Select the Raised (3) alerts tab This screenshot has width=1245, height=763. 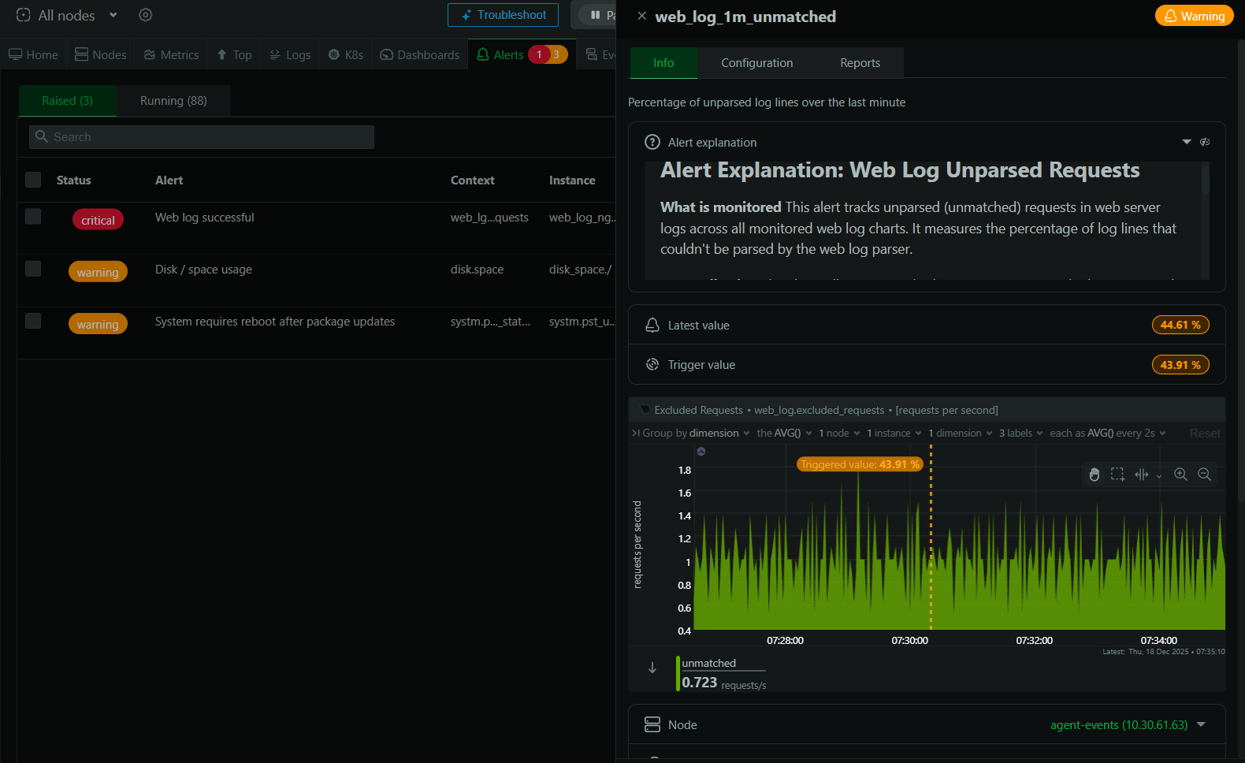tap(67, 100)
